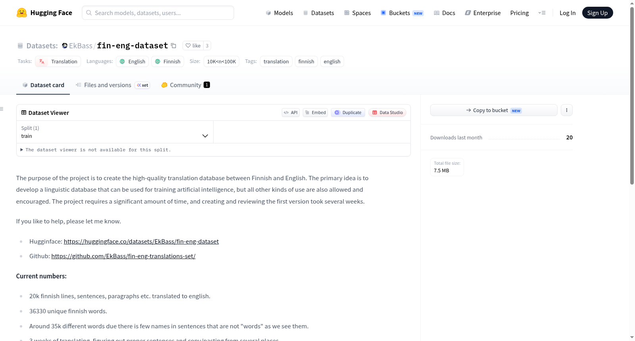
Task: Open the more options three-dot button
Action: coord(567,110)
